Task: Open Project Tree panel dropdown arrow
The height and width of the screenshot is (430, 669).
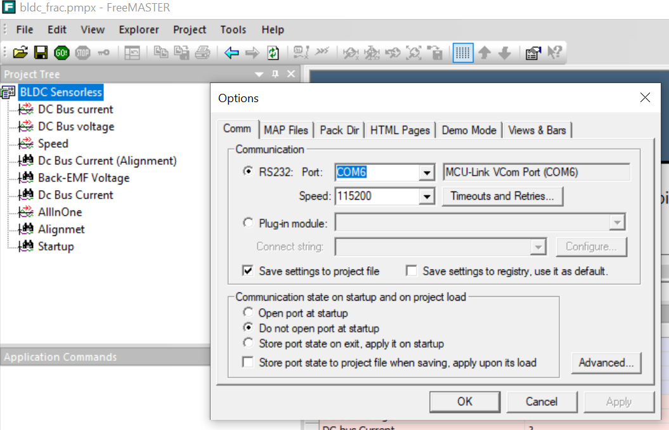Action: pos(259,74)
